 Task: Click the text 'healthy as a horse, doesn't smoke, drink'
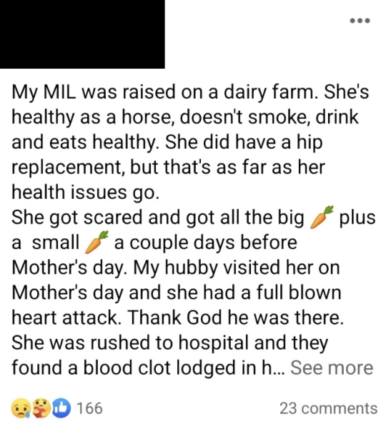coord(185,117)
